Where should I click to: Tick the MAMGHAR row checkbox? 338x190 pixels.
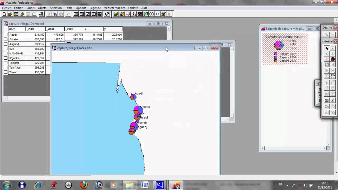6,53
